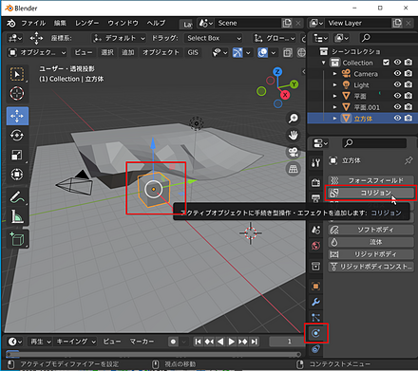
Task: Click the 流体 physics button
Action: click(x=370, y=242)
